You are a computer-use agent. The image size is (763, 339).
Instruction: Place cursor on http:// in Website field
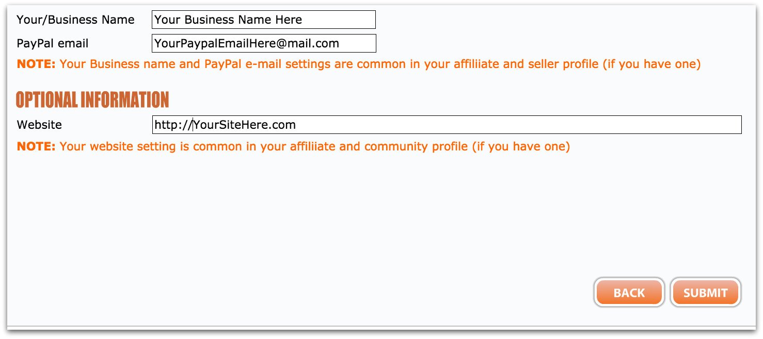point(173,125)
